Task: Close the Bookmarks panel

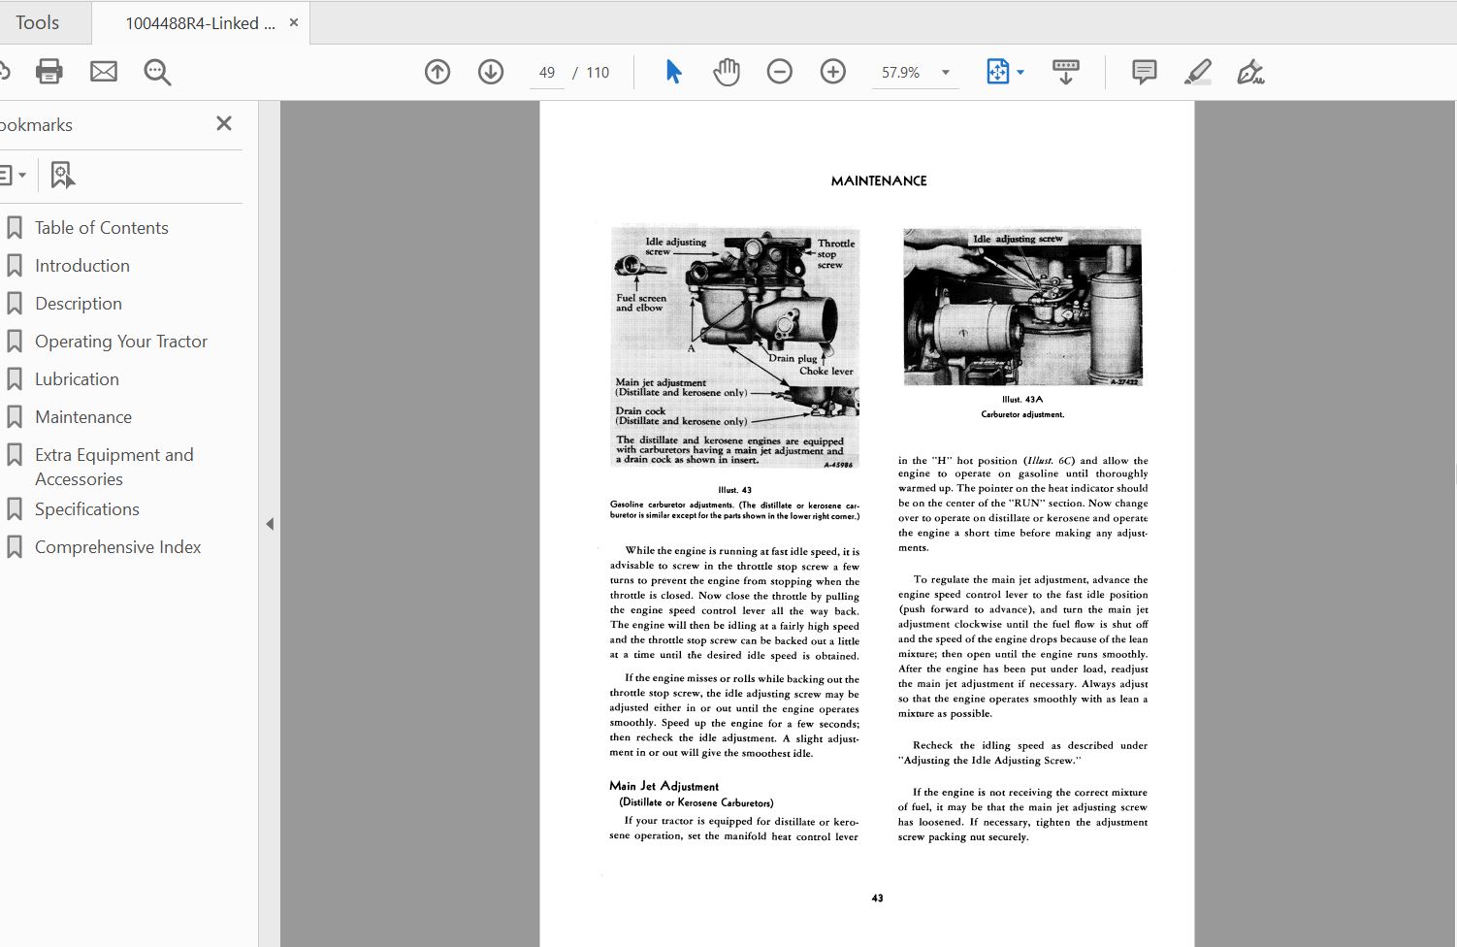Action: click(x=224, y=123)
